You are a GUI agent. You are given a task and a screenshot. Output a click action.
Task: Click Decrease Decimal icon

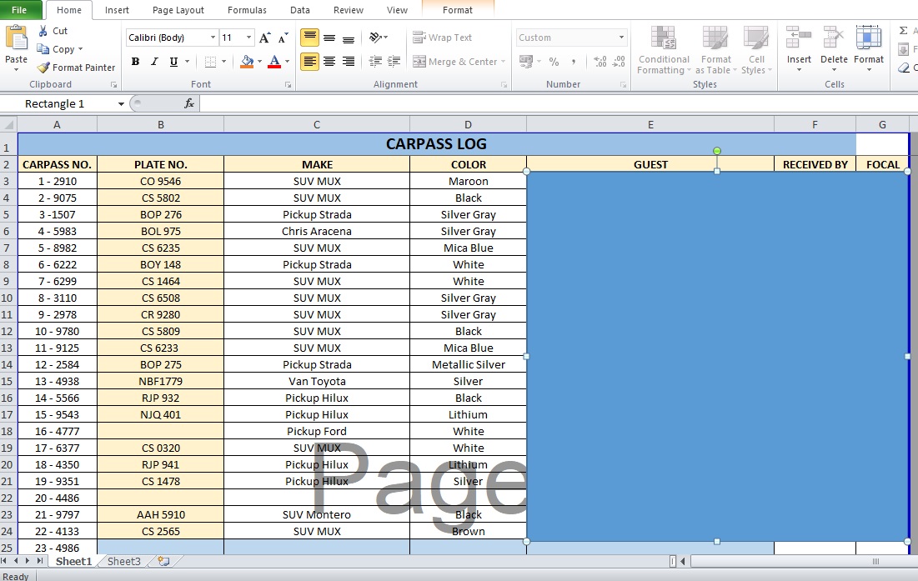coord(619,62)
